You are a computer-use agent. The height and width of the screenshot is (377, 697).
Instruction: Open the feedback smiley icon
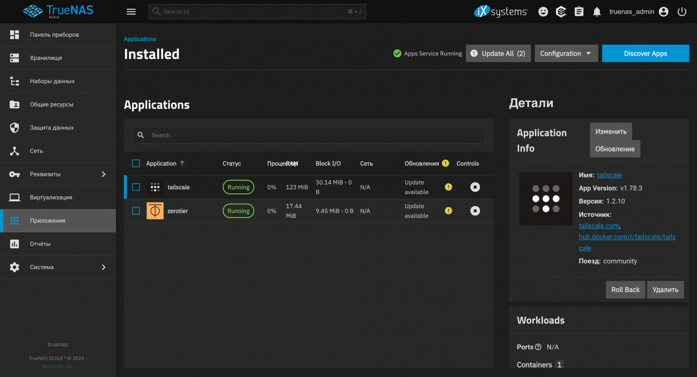(543, 12)
